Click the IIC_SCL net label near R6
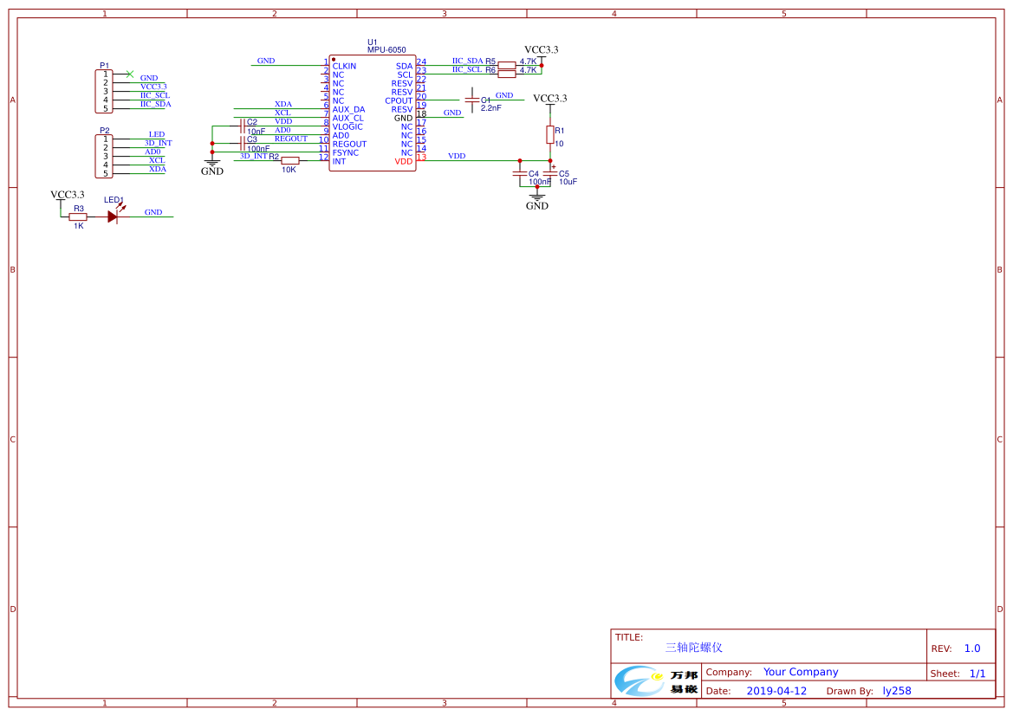The image size is (1013, 716). click(x=467, y=69)
